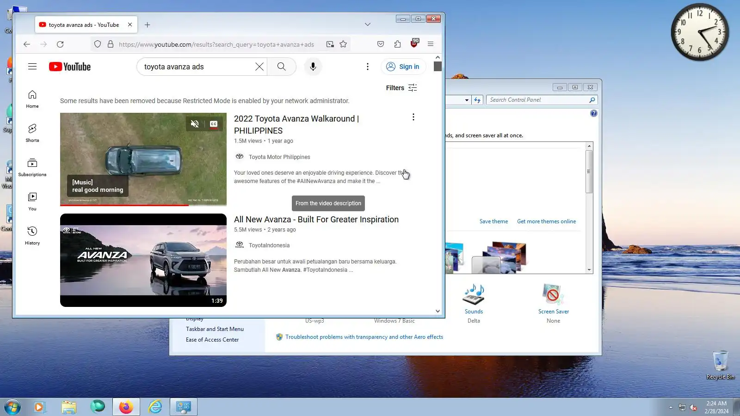Open Ease of Access Center link

click(212, 340)
